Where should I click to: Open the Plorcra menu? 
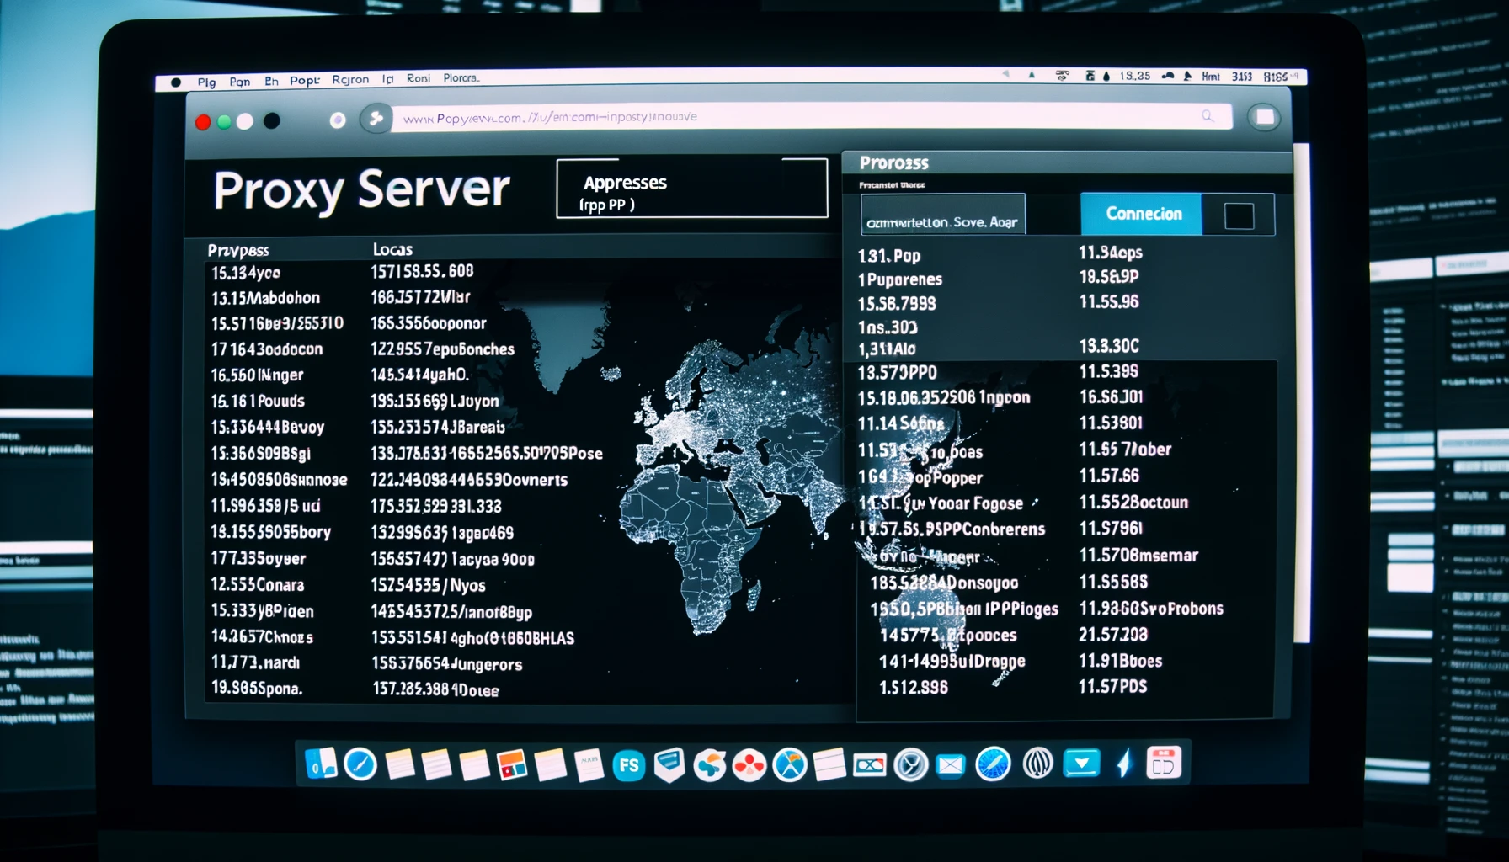click(461, 78)
